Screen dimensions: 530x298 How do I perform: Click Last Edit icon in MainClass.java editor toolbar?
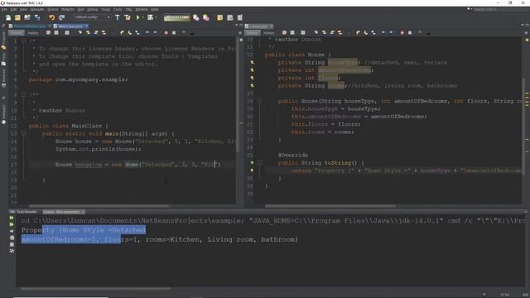click(48, 33)
